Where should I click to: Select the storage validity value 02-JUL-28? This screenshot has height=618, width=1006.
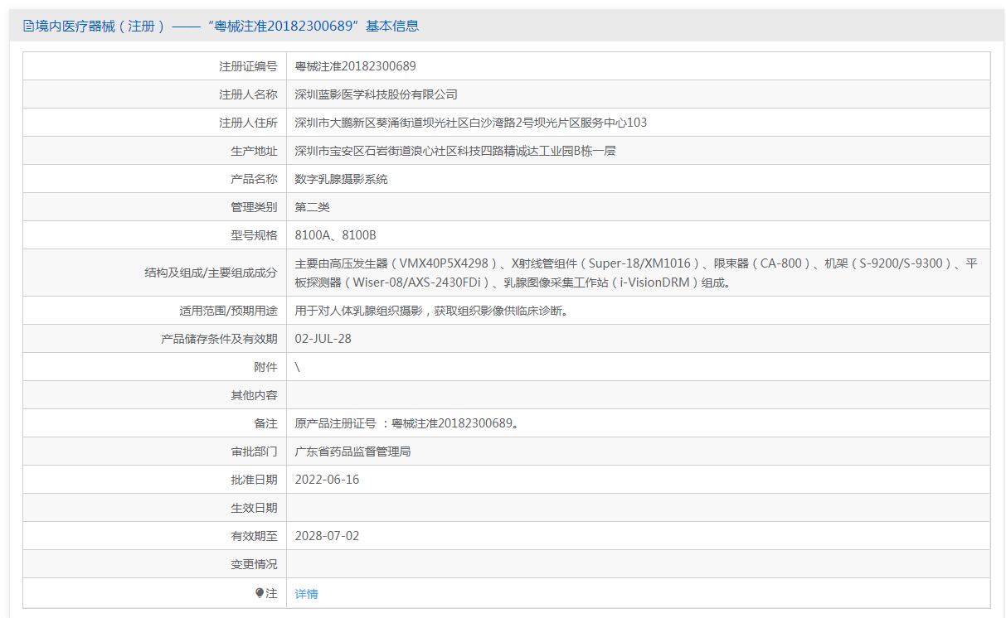pos(323,339)
